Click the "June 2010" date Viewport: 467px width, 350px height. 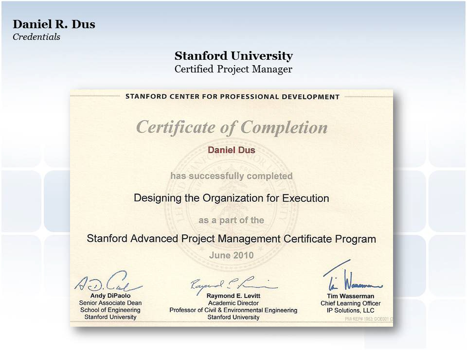click(232, 255)
